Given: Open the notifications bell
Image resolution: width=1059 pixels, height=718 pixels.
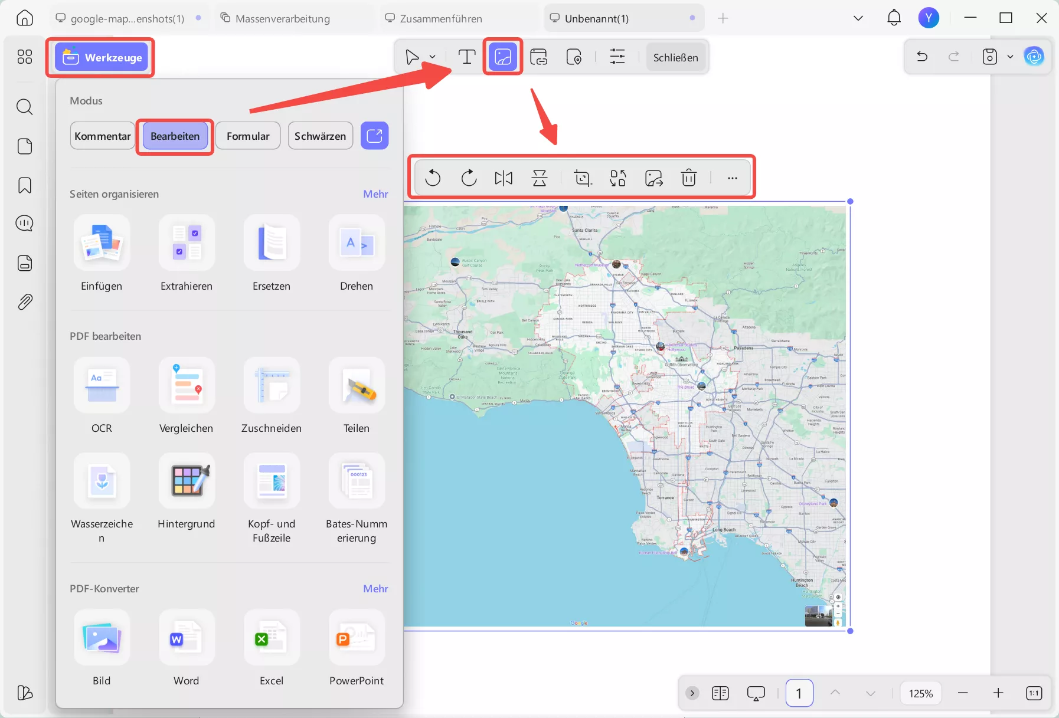Looking at the screenshot, I should click(x=894, y=18).
